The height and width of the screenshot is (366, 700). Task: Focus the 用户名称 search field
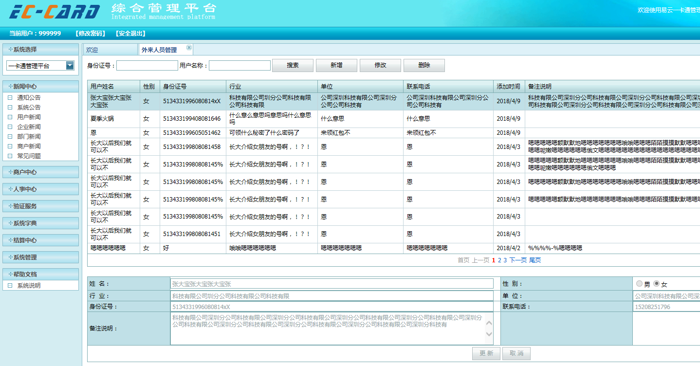(x=239, y=65)
